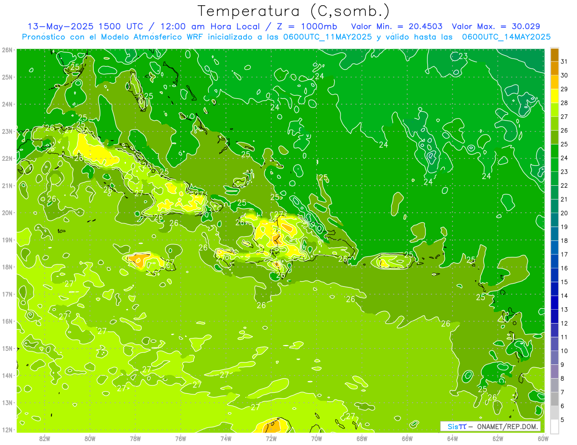Click the "0600UTC_14MAY2025" valid-until time
The image size is (577, 445).
[506, 37]
